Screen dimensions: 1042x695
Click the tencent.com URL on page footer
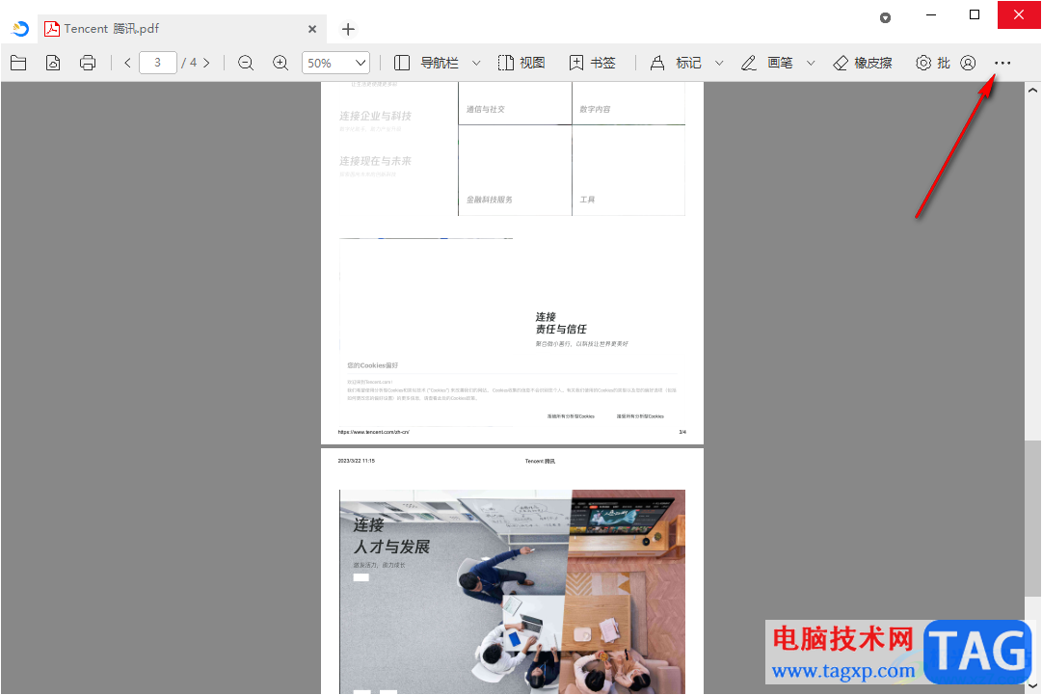(x=373, y=432)
